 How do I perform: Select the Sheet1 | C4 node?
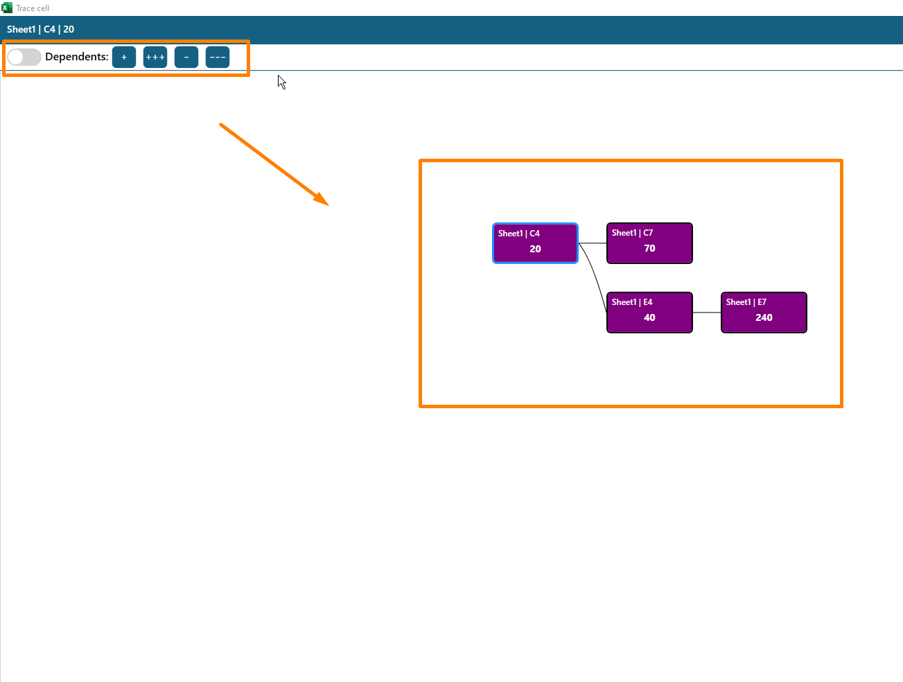(535, 243)
